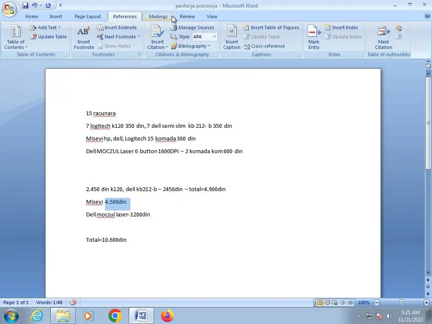432x324 pixels.
Task: Switch to Page Layout tab
Action: click(88, 16)
